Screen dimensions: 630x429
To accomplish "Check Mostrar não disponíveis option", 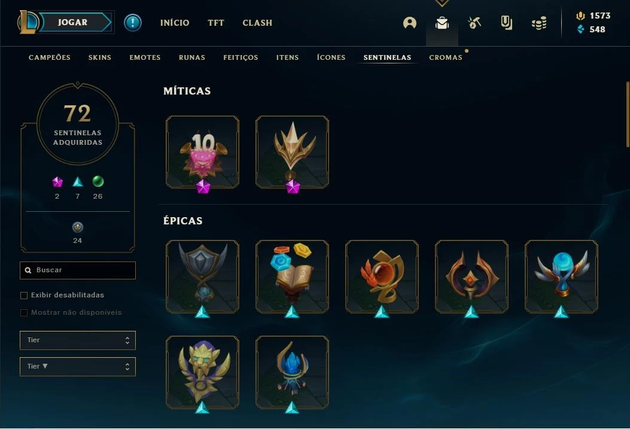I will tap(24, 312).
